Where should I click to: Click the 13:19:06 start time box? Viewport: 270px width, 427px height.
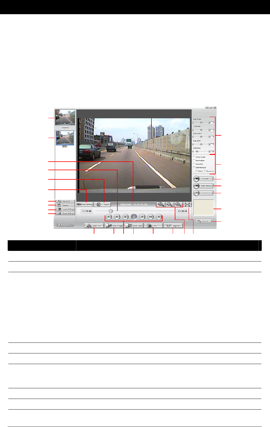87,211
